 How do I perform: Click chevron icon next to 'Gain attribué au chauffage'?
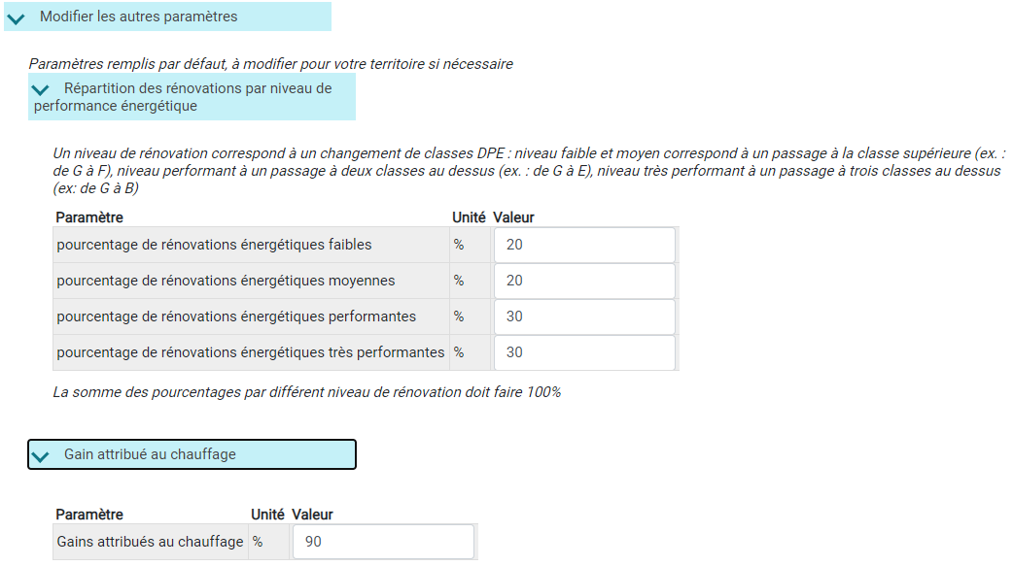40,456
